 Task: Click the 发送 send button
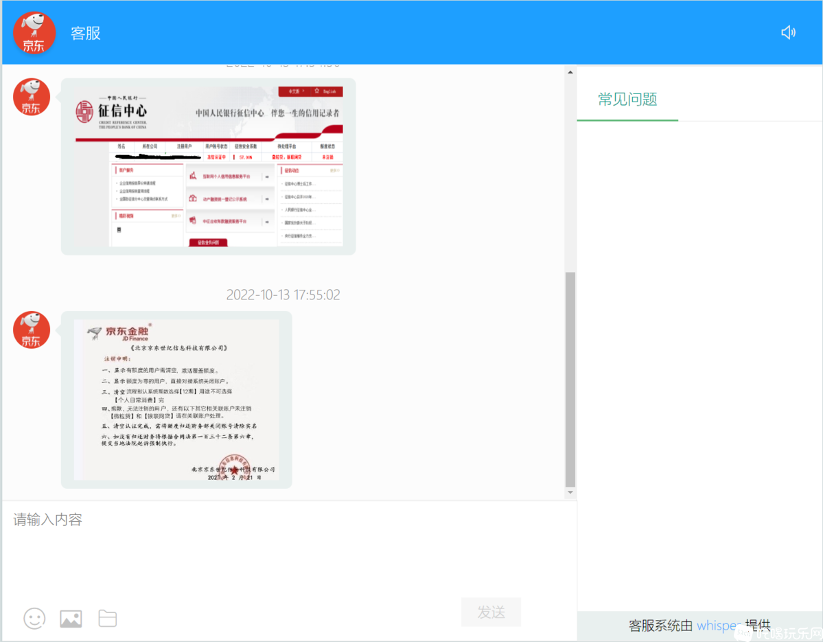click(491, 612)
